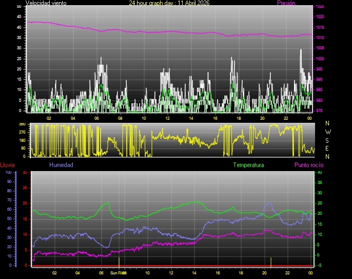Click the 360 value on wind direction axis
Image resolution: width=352 pixels, height=279 pixels.
22,124
